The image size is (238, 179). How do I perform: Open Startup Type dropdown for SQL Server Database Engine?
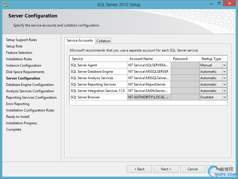pos(224,72)
